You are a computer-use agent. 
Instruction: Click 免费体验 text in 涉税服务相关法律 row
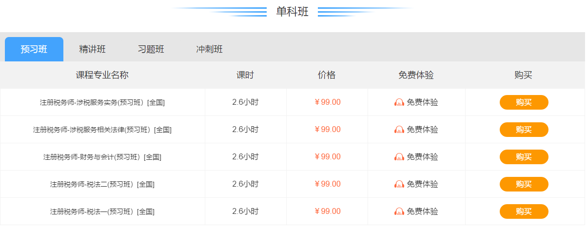pos(423,130)
